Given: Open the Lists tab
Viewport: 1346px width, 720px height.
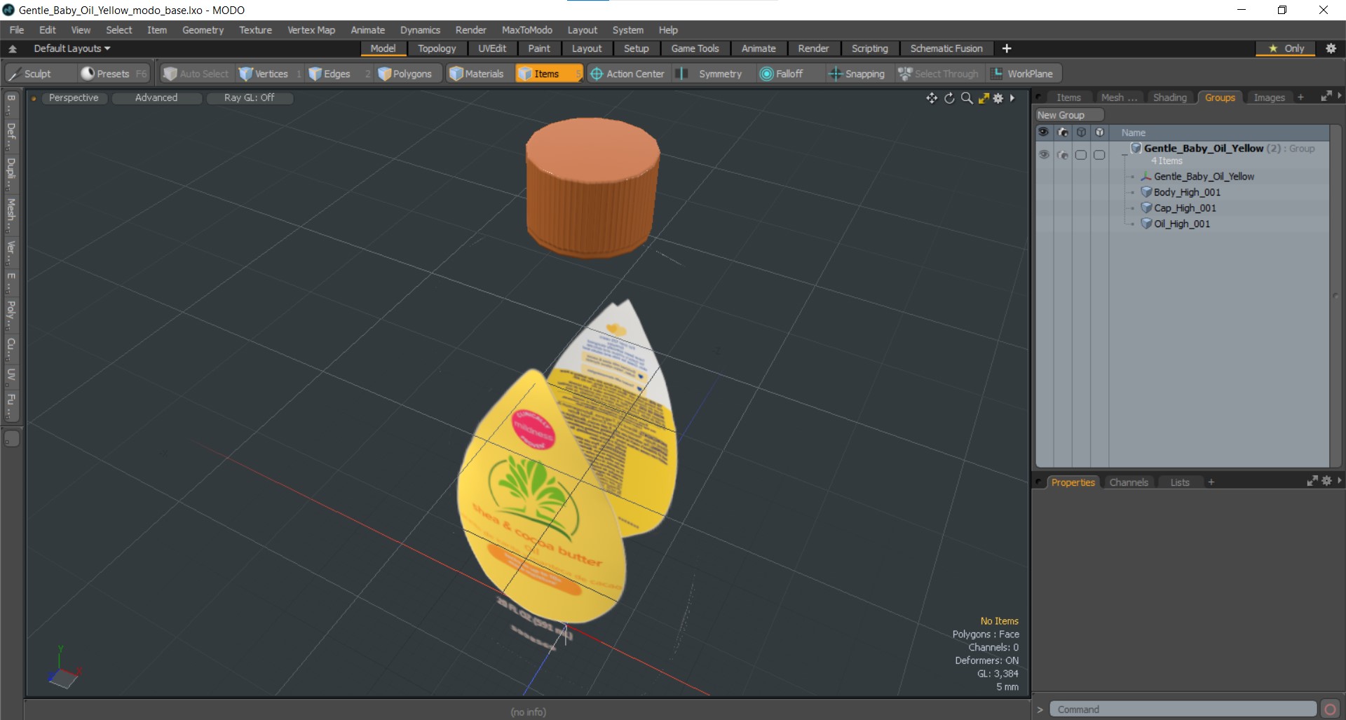Looking at the screenshot, I should pos(1180,482).
